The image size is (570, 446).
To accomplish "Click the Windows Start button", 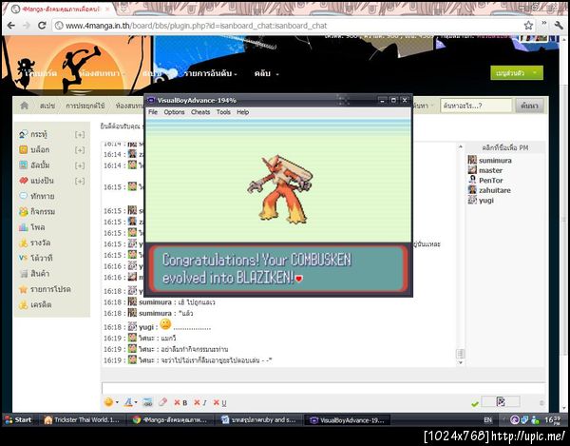I will tap(18, 419).
